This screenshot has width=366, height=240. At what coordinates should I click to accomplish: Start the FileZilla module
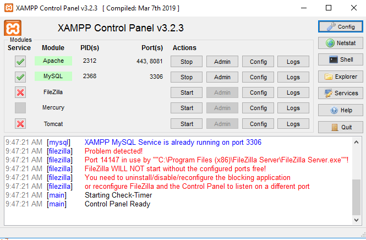click(187, 92)
